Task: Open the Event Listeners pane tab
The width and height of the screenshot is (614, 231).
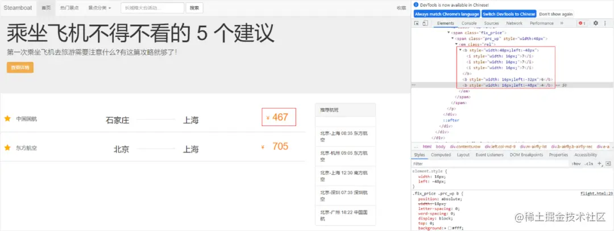Action: (489, 155)
